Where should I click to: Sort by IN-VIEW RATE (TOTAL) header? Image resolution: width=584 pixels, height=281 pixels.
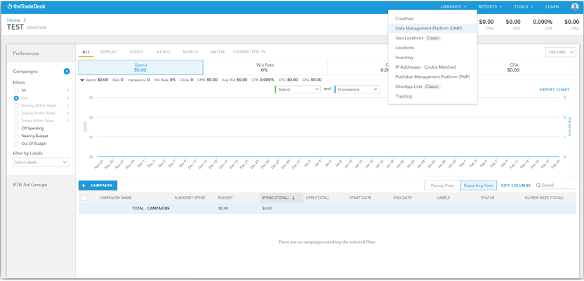point(544,198)
